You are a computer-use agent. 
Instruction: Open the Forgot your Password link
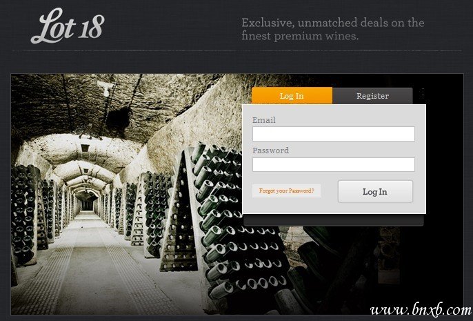(286, 191)
